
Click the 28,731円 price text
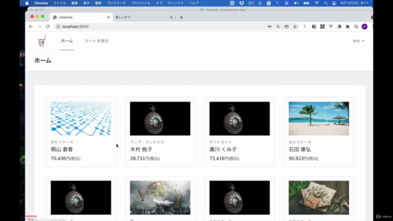pyautogui.click(x=145, y=158)
